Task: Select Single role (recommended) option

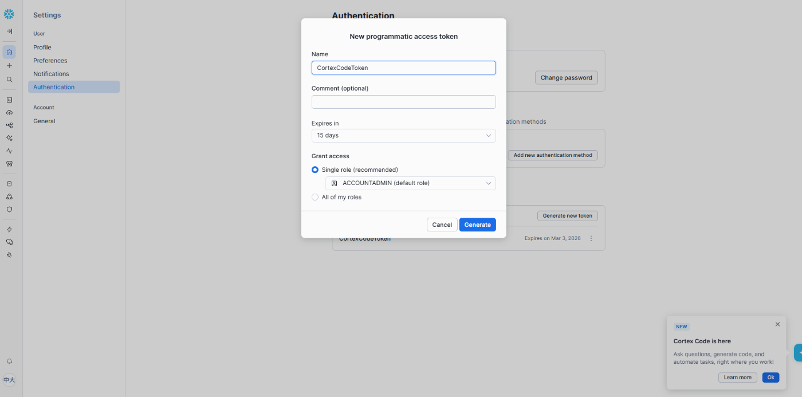Action: coord(315,170)
